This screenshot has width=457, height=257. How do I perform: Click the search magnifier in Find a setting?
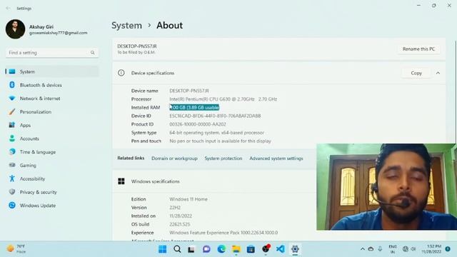(x=92, y=53)
